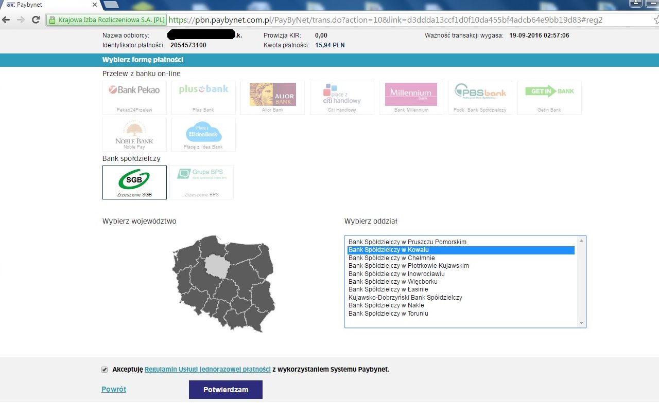Choose Kujawsko-Dobrzyński Bank Spółdzielczy from list
This screenshot has height=403, width=659.
coord(405,298)
